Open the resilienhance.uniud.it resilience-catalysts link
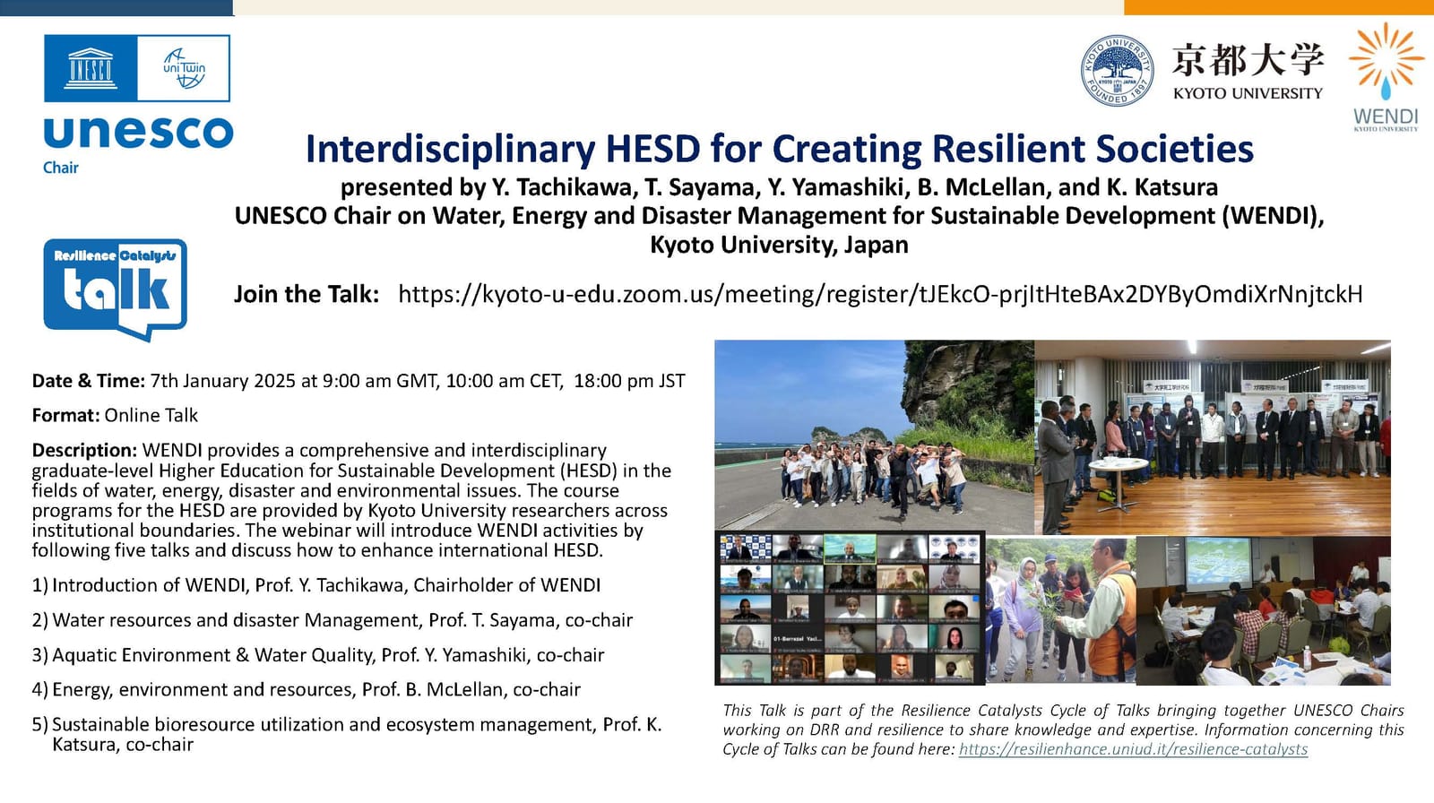The height and width of the screenshot is (803, 1434). 1133,749
